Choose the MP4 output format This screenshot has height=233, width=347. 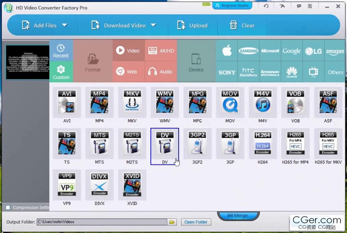tap(99, 102)
